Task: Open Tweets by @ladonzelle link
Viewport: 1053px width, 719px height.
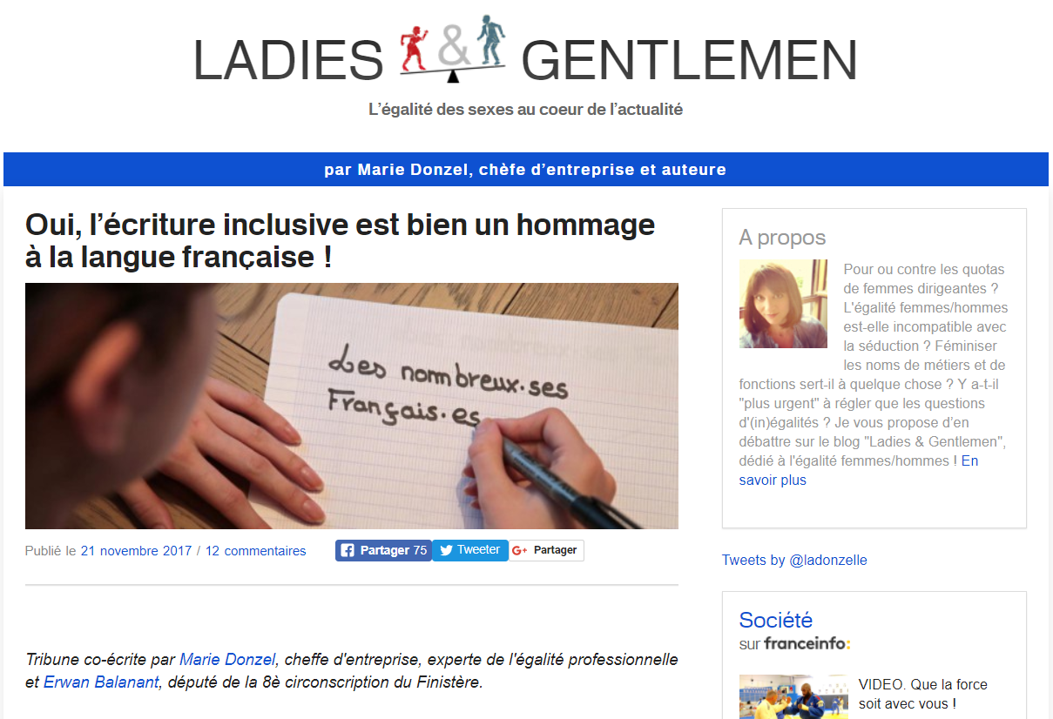Action: click(x=794, y=560)
